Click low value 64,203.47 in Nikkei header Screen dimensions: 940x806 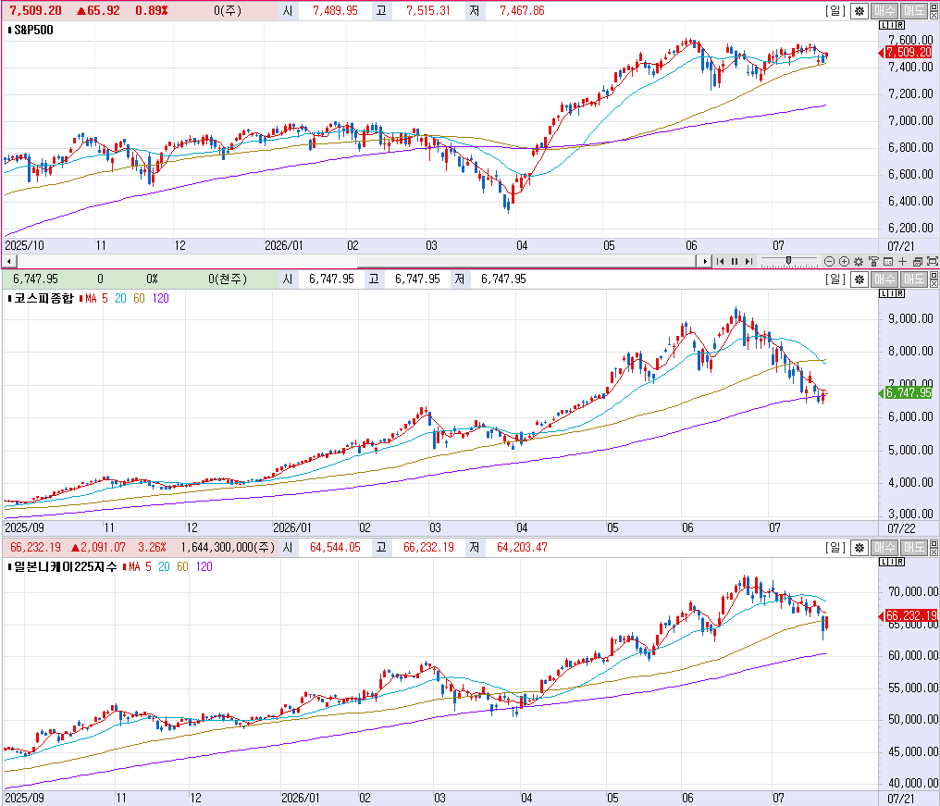click(x=522, y=547)
